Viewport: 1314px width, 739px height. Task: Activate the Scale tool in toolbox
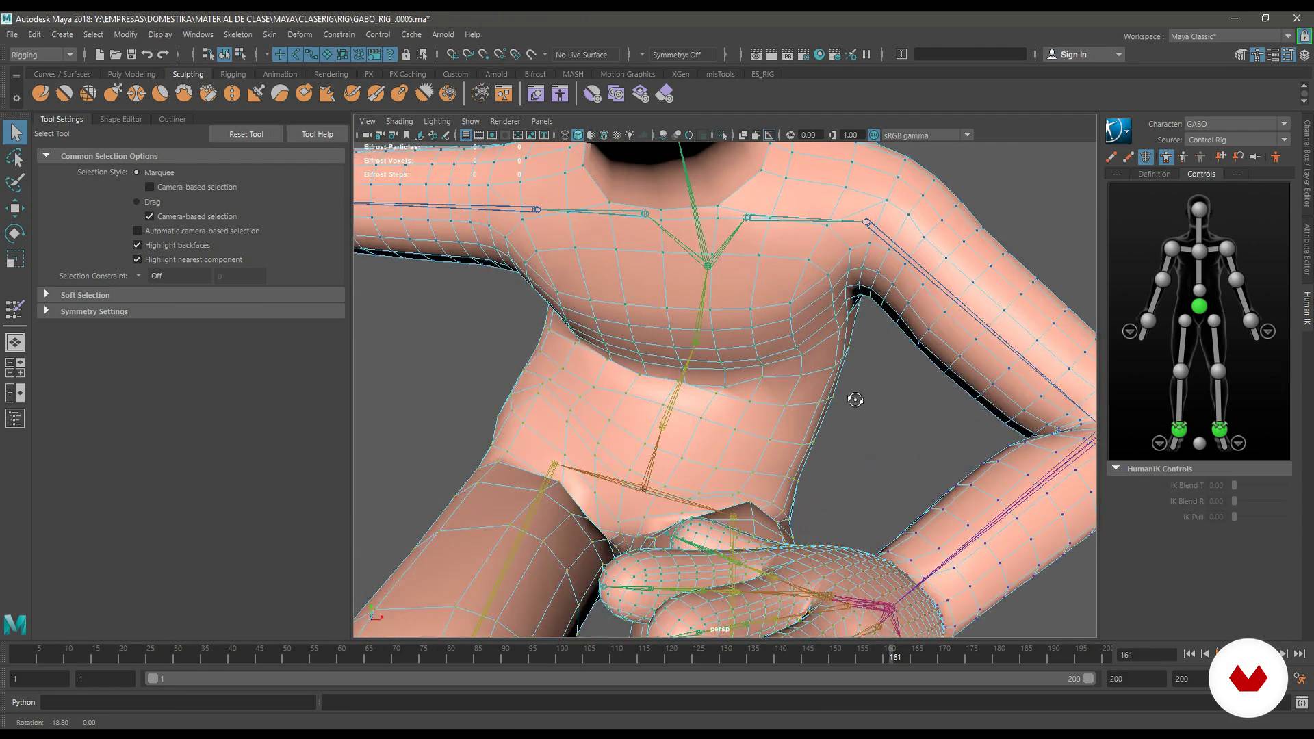pos(15,259)
